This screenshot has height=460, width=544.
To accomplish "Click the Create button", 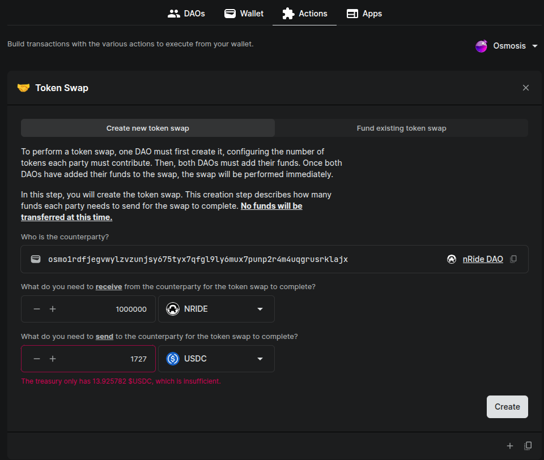I will [x=507, y=407].
